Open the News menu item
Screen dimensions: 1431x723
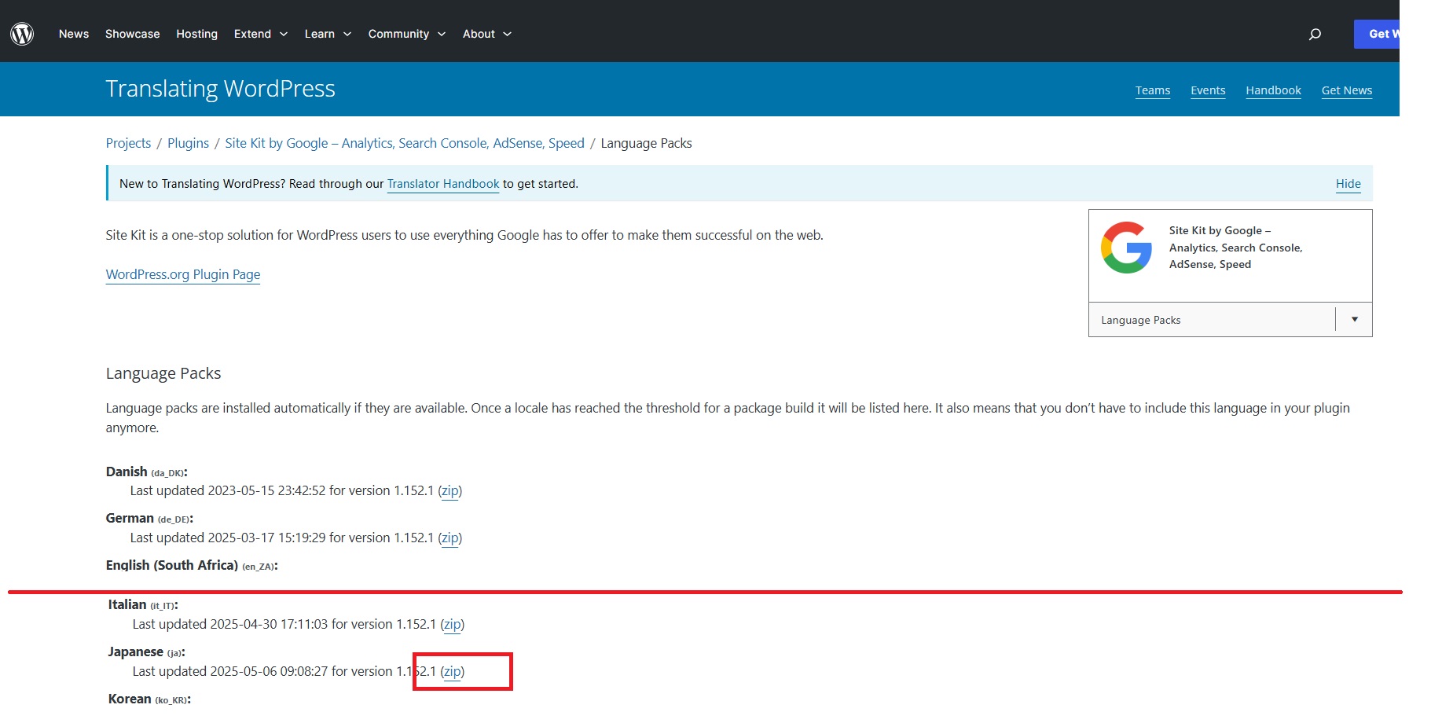(x=74, y=34)
